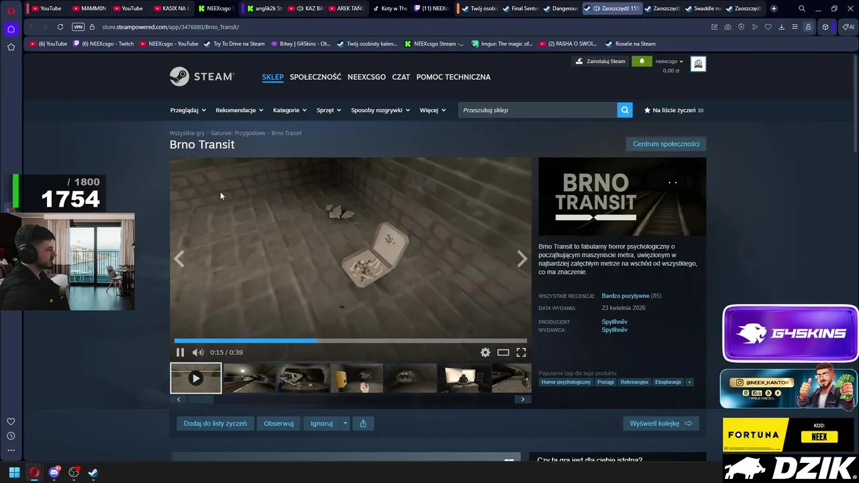The height and width of the screenshot is (483, 859).
Task: Expand the Więcej dropdown
Action: [433, 110]
